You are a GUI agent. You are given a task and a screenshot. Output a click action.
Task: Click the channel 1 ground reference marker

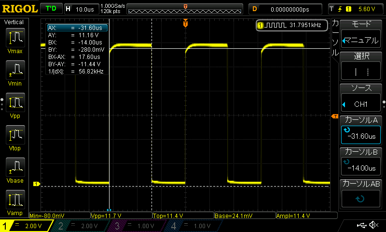coord(37,184)
